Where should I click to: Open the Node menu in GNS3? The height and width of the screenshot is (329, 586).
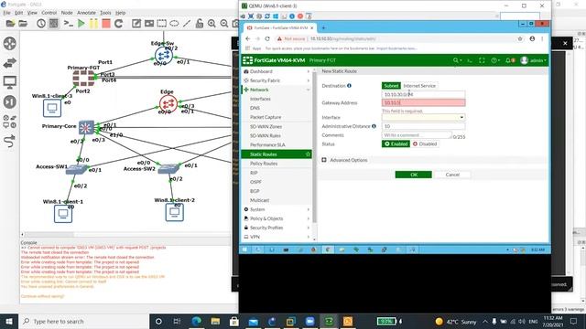[x=67, y=13]
